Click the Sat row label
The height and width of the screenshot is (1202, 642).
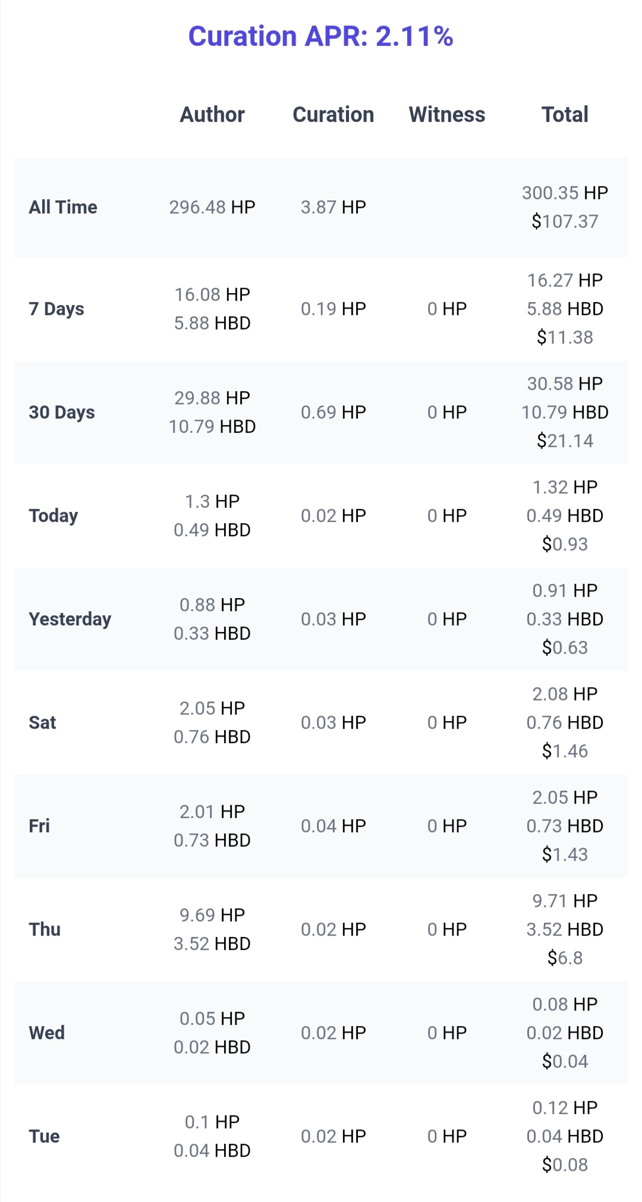click(42, 723)
